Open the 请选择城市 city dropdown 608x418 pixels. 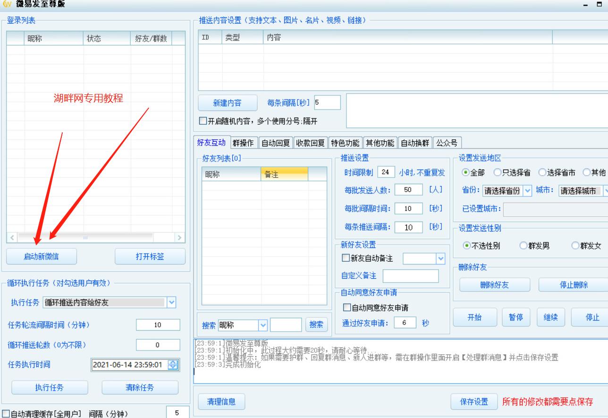606,191
